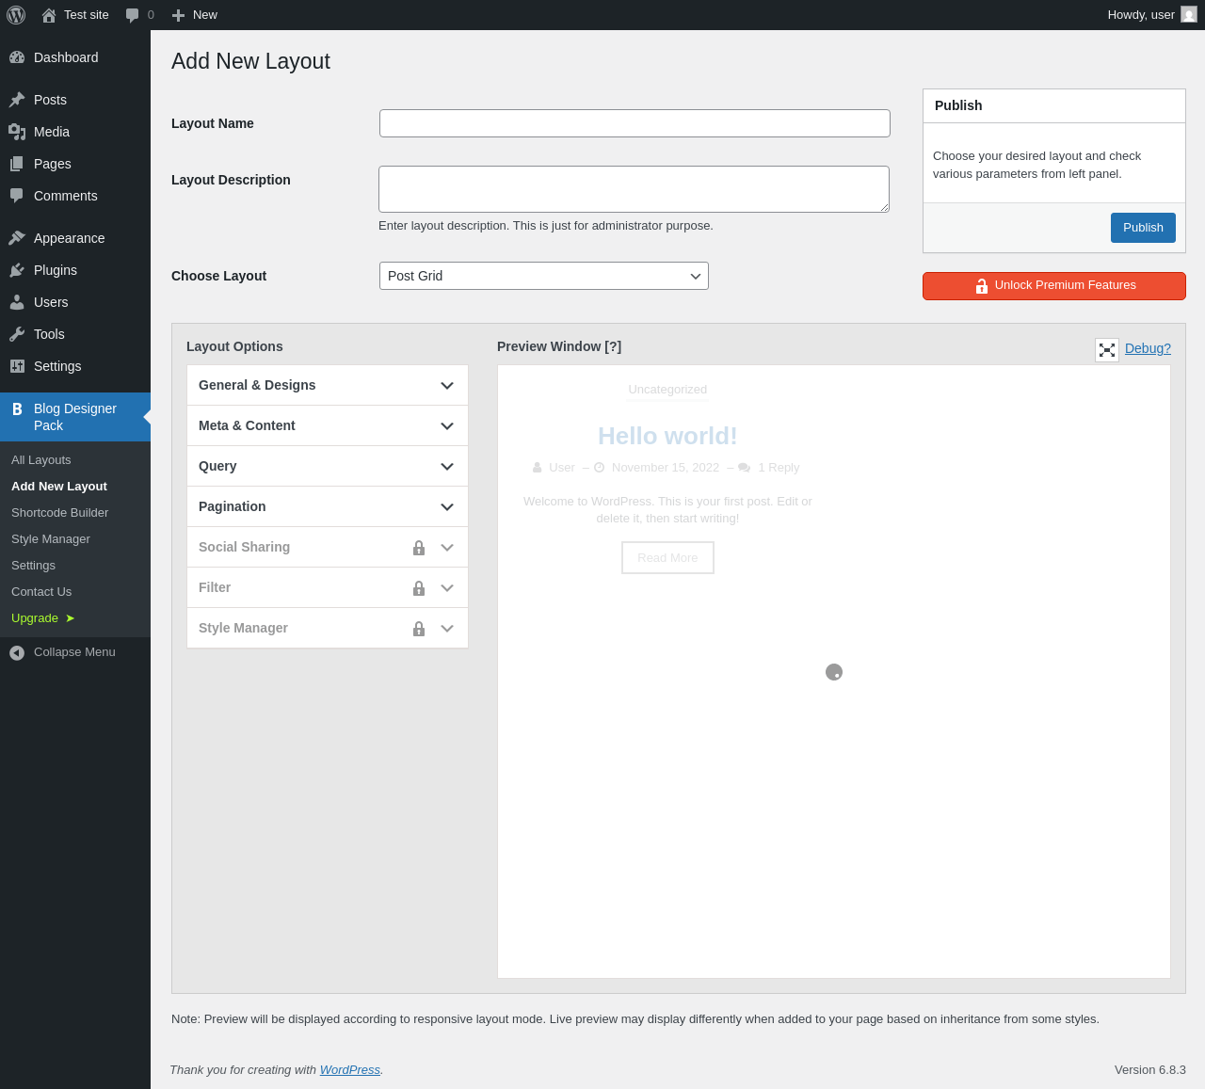
Task: Click the WordPress logo icon
Action: click(16, 15)
